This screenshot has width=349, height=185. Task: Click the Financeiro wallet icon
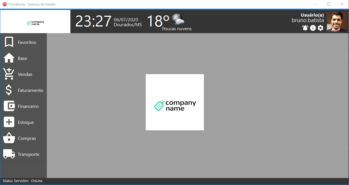pyautogui.click(x=9, y=106)
